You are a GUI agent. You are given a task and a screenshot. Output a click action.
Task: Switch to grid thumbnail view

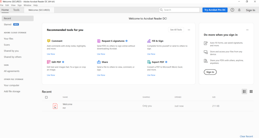(251, 92)
